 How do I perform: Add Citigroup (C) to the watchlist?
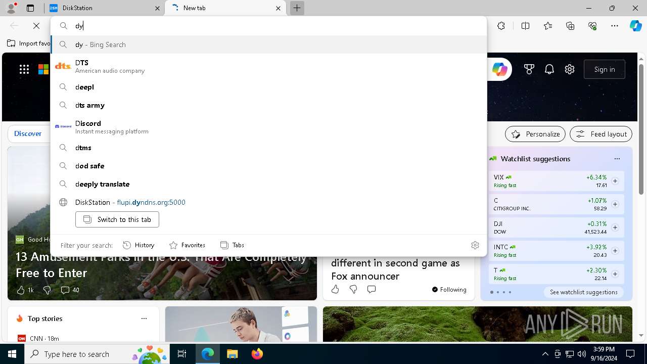point(615,204)
